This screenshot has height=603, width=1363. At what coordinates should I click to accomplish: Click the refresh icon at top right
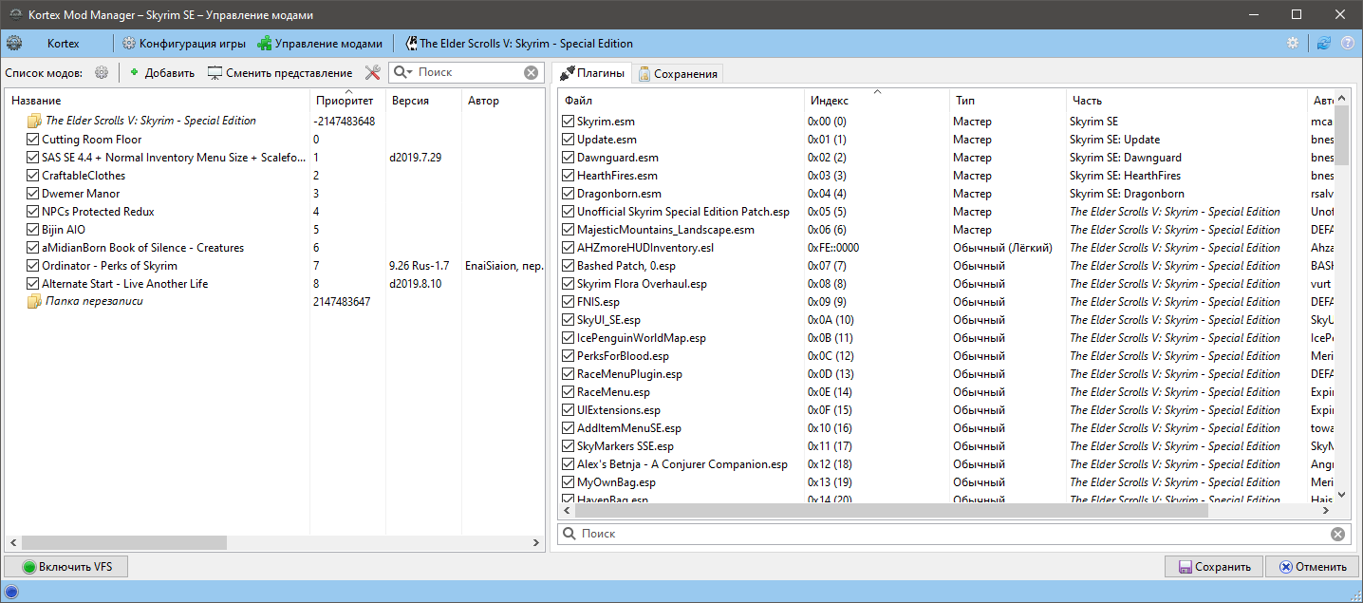[x=1323, y=43]
